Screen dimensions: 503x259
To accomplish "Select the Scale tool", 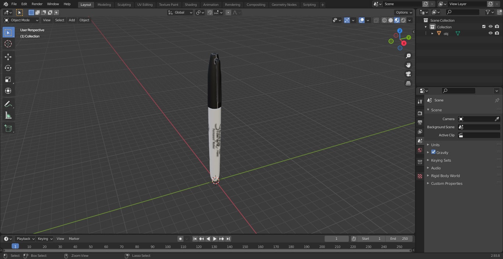I will (x=8, y=79).
